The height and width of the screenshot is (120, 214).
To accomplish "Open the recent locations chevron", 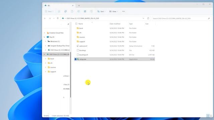I will click(54, 18).
